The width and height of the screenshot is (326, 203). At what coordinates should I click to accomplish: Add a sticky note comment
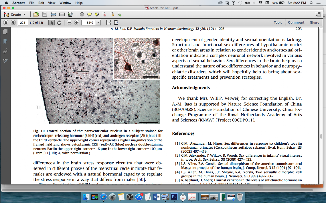tap(90, 14)
